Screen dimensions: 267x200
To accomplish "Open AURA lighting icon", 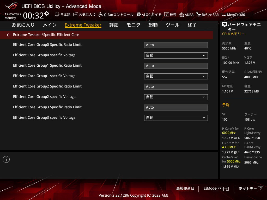I will pos(182,15).
